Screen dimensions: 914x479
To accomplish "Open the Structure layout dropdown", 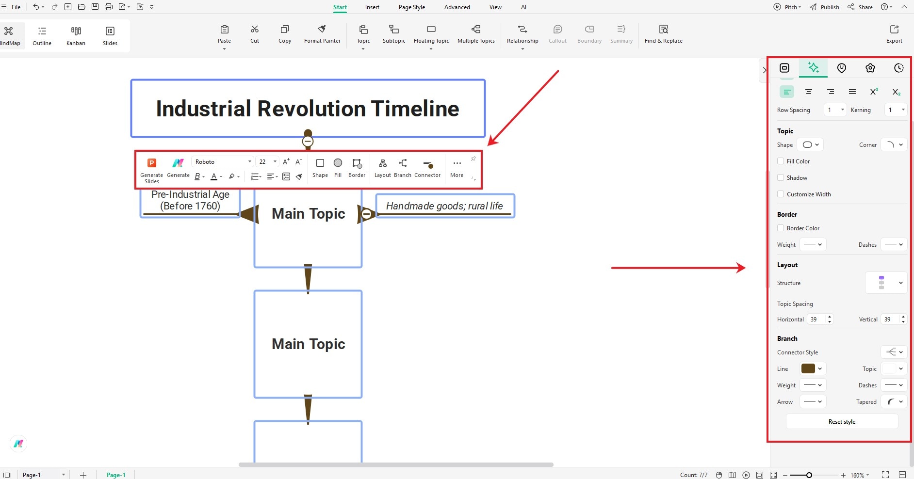I will tap(886, 283).
